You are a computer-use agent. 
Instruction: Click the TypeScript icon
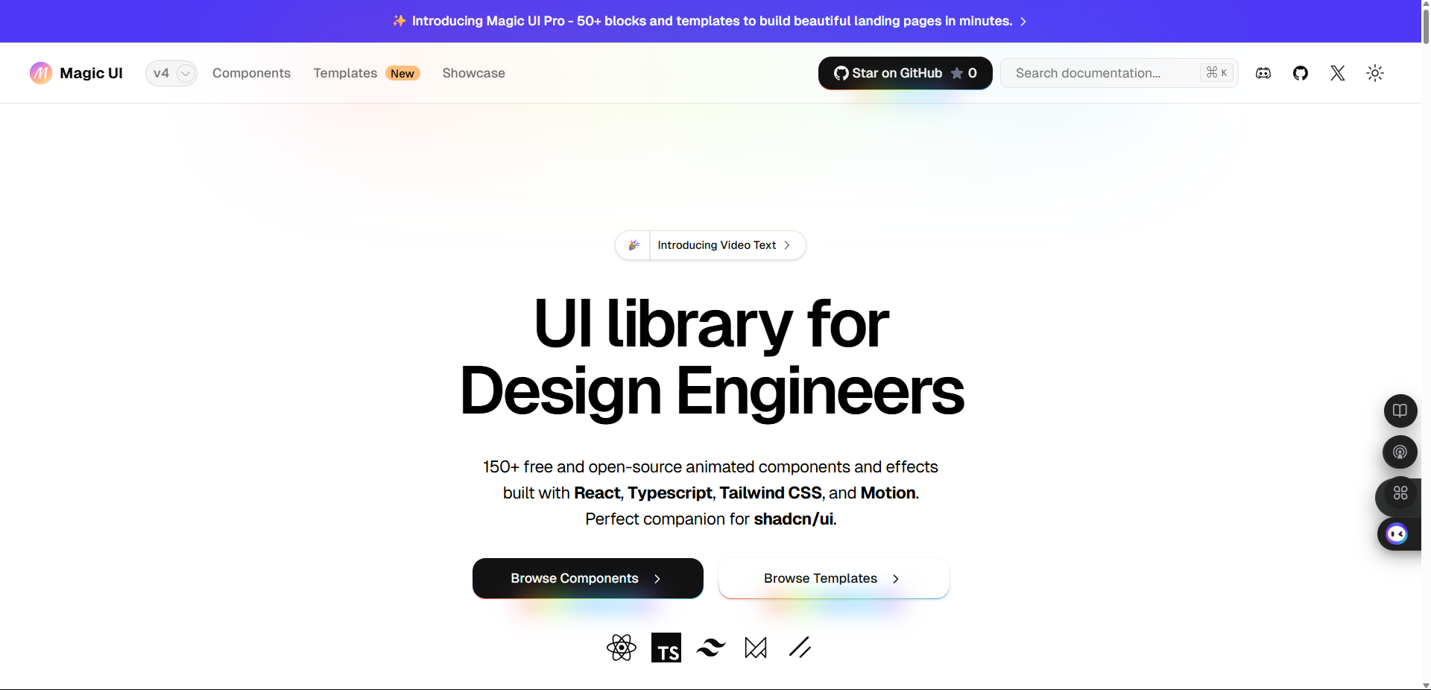pyautogui.click(x=666, y=648)
